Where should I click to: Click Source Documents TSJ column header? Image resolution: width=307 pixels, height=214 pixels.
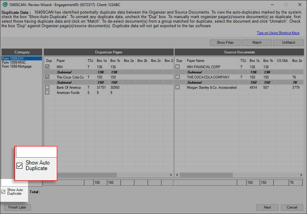[243, 61]
